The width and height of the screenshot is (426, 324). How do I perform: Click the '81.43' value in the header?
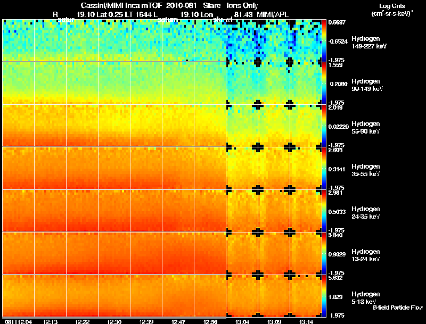(244, 15)
